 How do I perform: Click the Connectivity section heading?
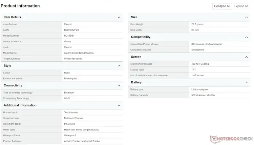point(13,85)
